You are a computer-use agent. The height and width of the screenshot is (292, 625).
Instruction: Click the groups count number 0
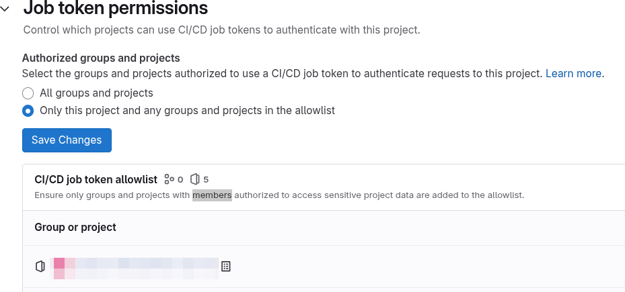point(180,180)
